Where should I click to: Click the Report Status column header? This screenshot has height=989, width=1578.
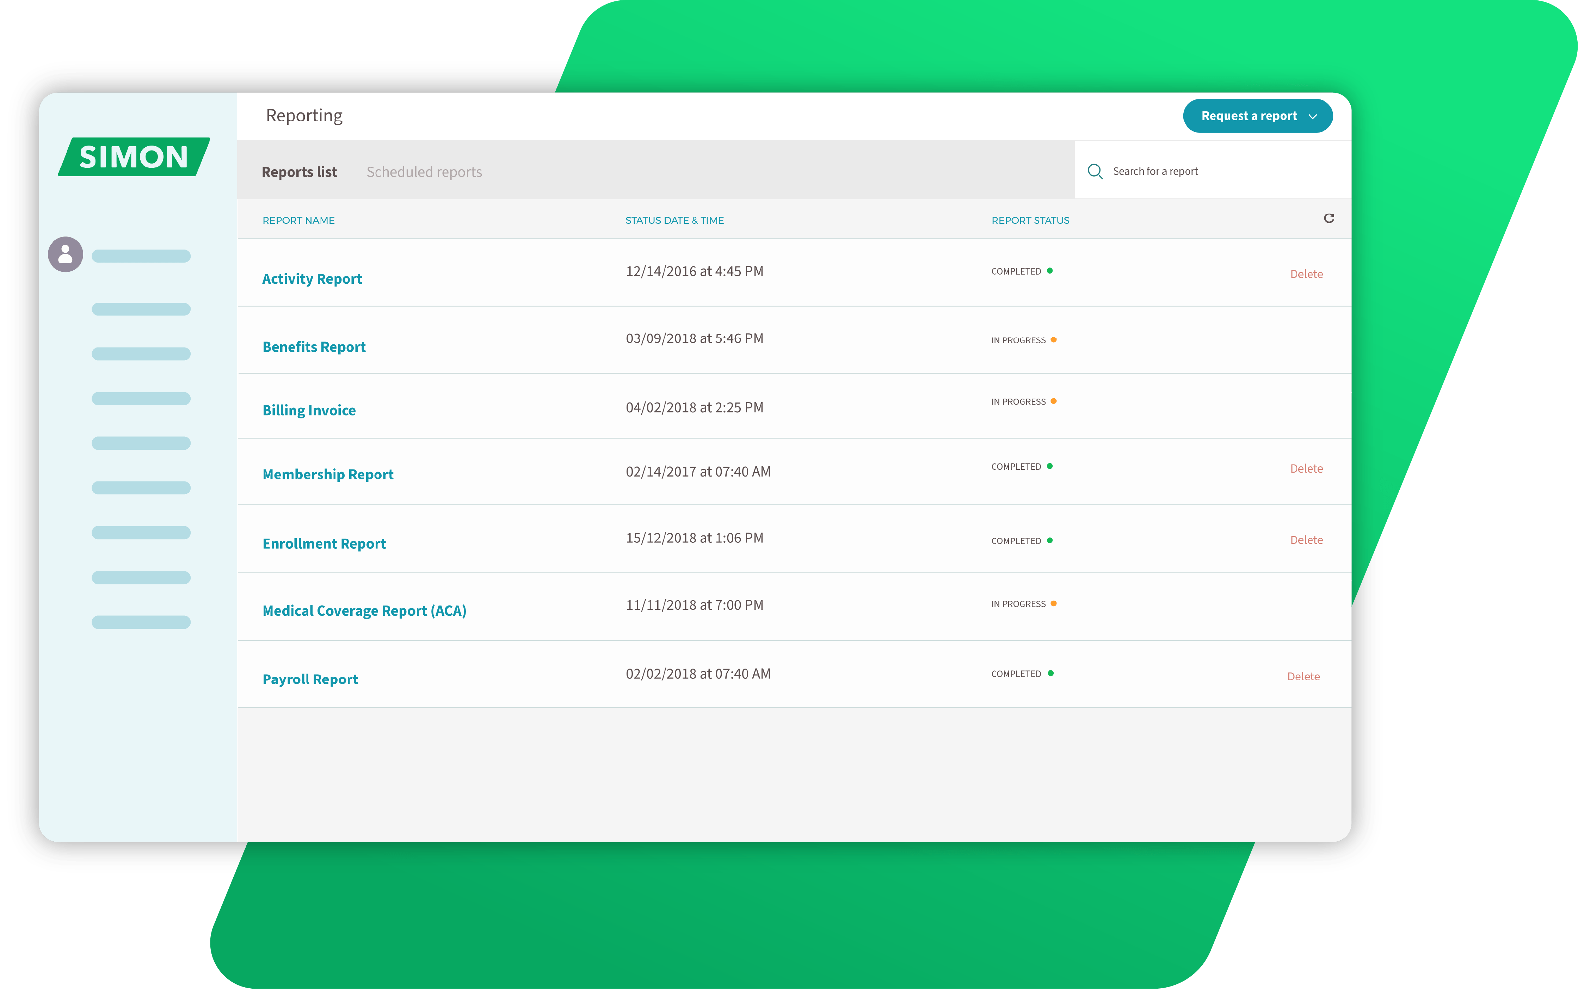[x=1030, y=220]
